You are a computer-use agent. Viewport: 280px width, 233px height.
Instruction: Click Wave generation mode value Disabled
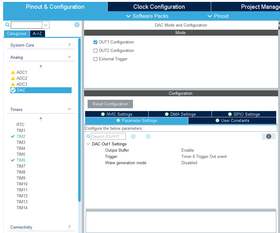click(189, 163)
